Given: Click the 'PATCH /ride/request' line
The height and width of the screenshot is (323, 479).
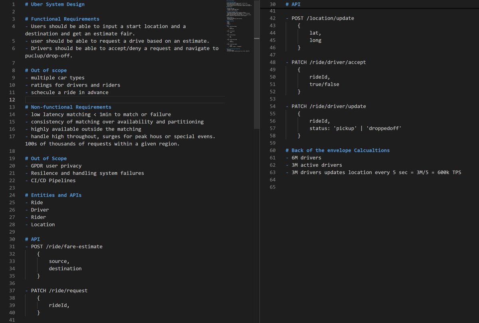Looking at the screenshot, I should tap(56, 291).
